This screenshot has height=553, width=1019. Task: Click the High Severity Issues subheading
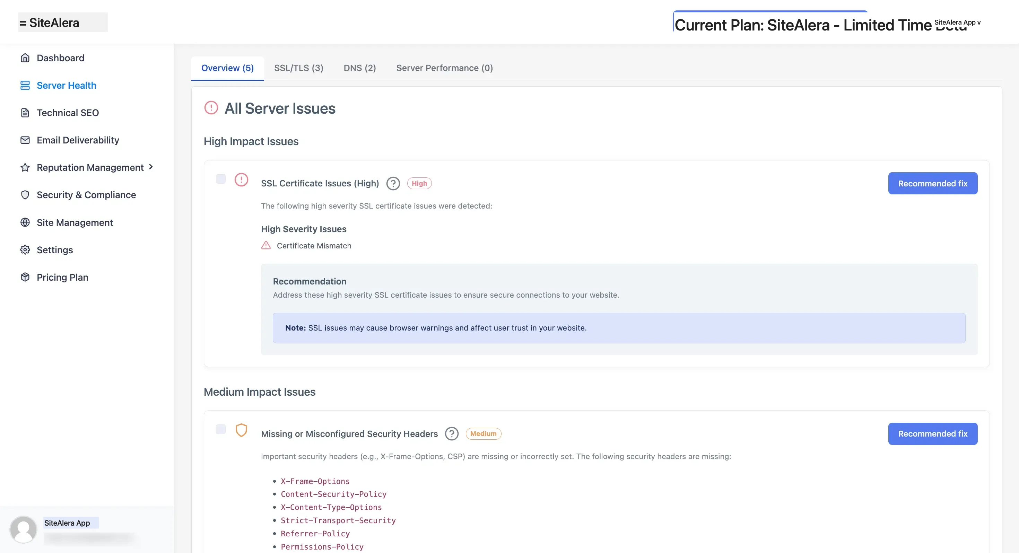[304, 229]
